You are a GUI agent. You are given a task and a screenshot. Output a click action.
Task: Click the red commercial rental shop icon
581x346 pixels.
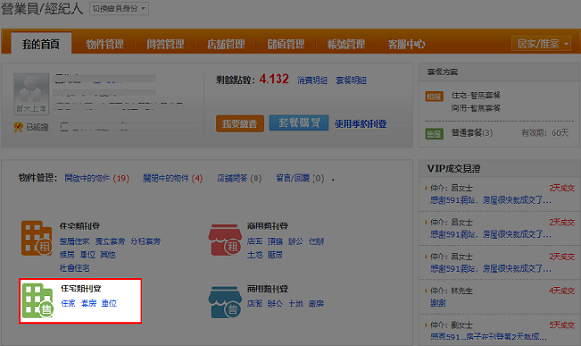pyautogui.click(x=225, y=240)
